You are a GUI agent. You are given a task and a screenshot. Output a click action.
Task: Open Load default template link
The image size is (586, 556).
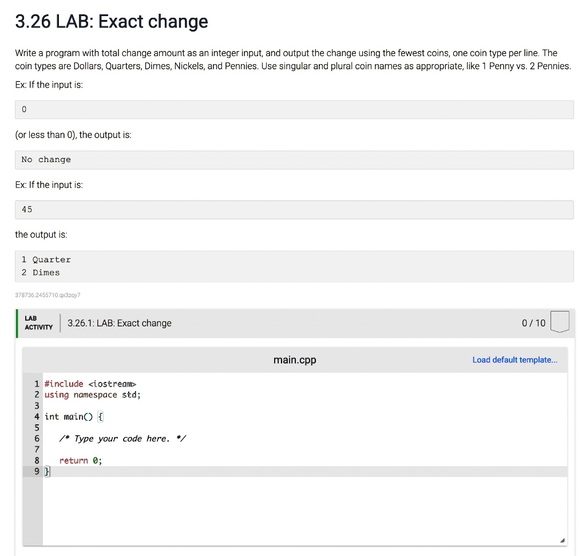click(x=514, y=360)
